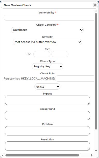Expand the Severity dropdown
Image resolution: width=99 pixels, height=158 pixels.
[x=47, y=42]
